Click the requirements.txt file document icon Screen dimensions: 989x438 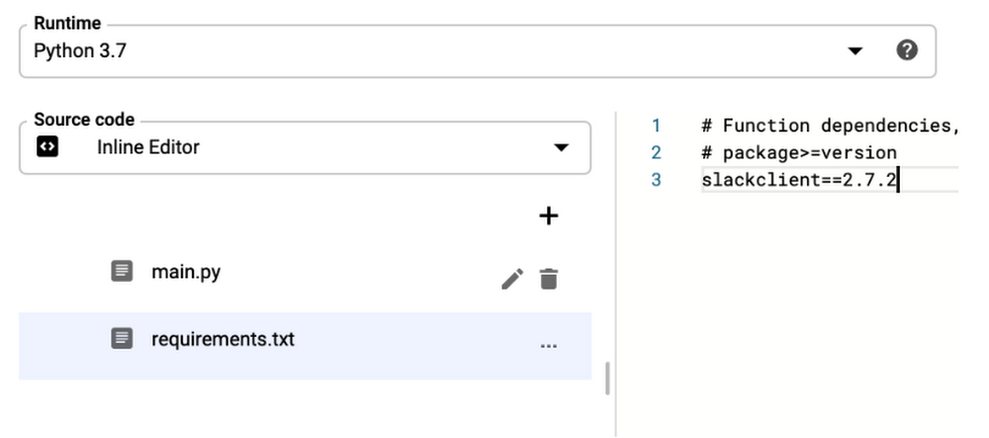pyautogui.click(x=122, y=338)
